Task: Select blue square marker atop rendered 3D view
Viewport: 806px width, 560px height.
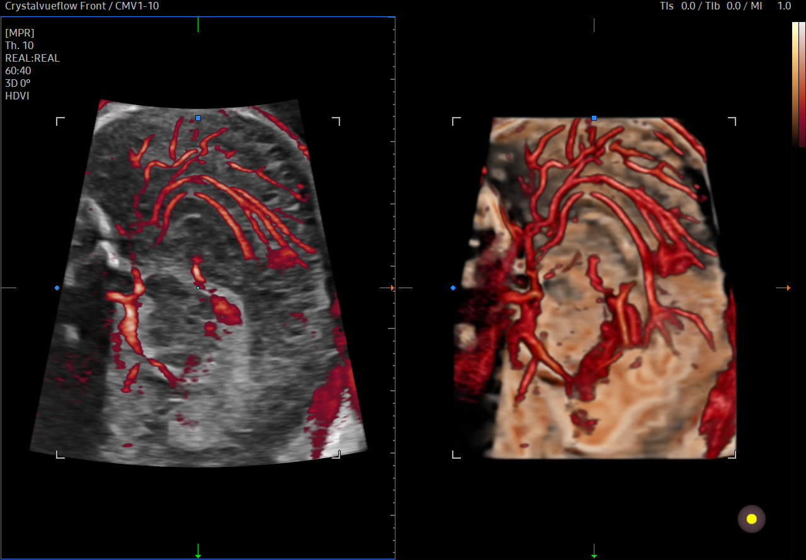Action: [594, 118]
